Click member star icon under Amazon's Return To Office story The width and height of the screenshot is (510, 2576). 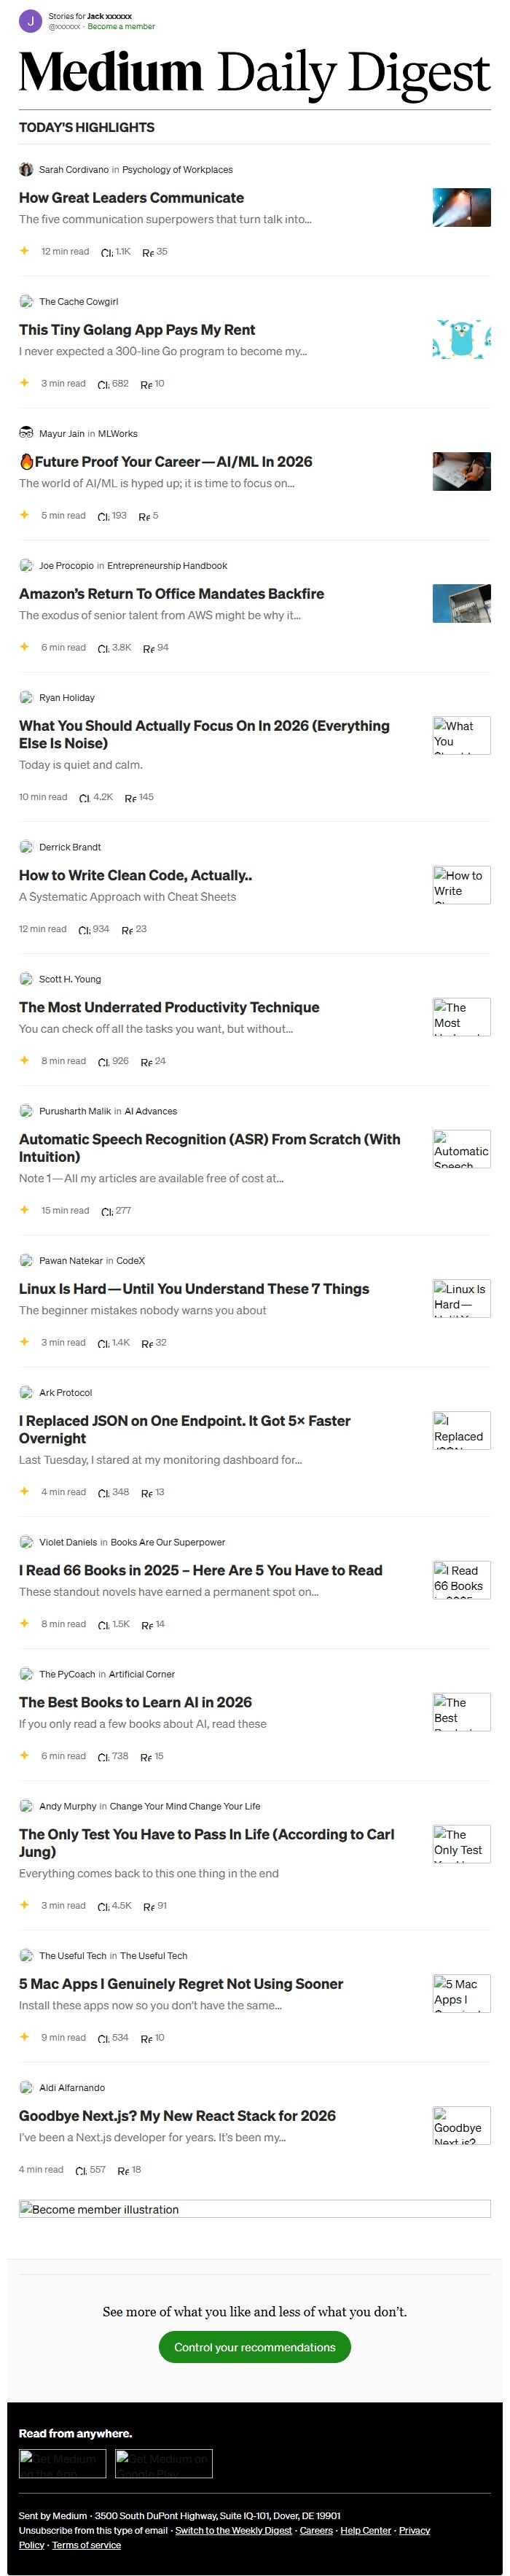tap(25, 647)
